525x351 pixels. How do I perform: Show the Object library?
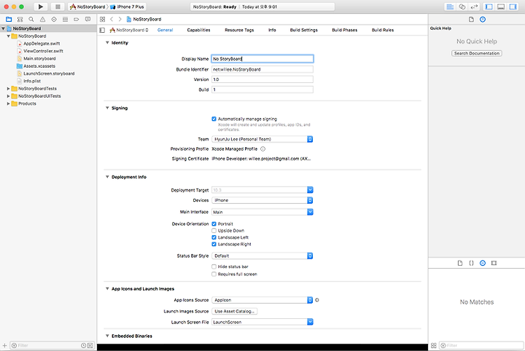[483, 263]
